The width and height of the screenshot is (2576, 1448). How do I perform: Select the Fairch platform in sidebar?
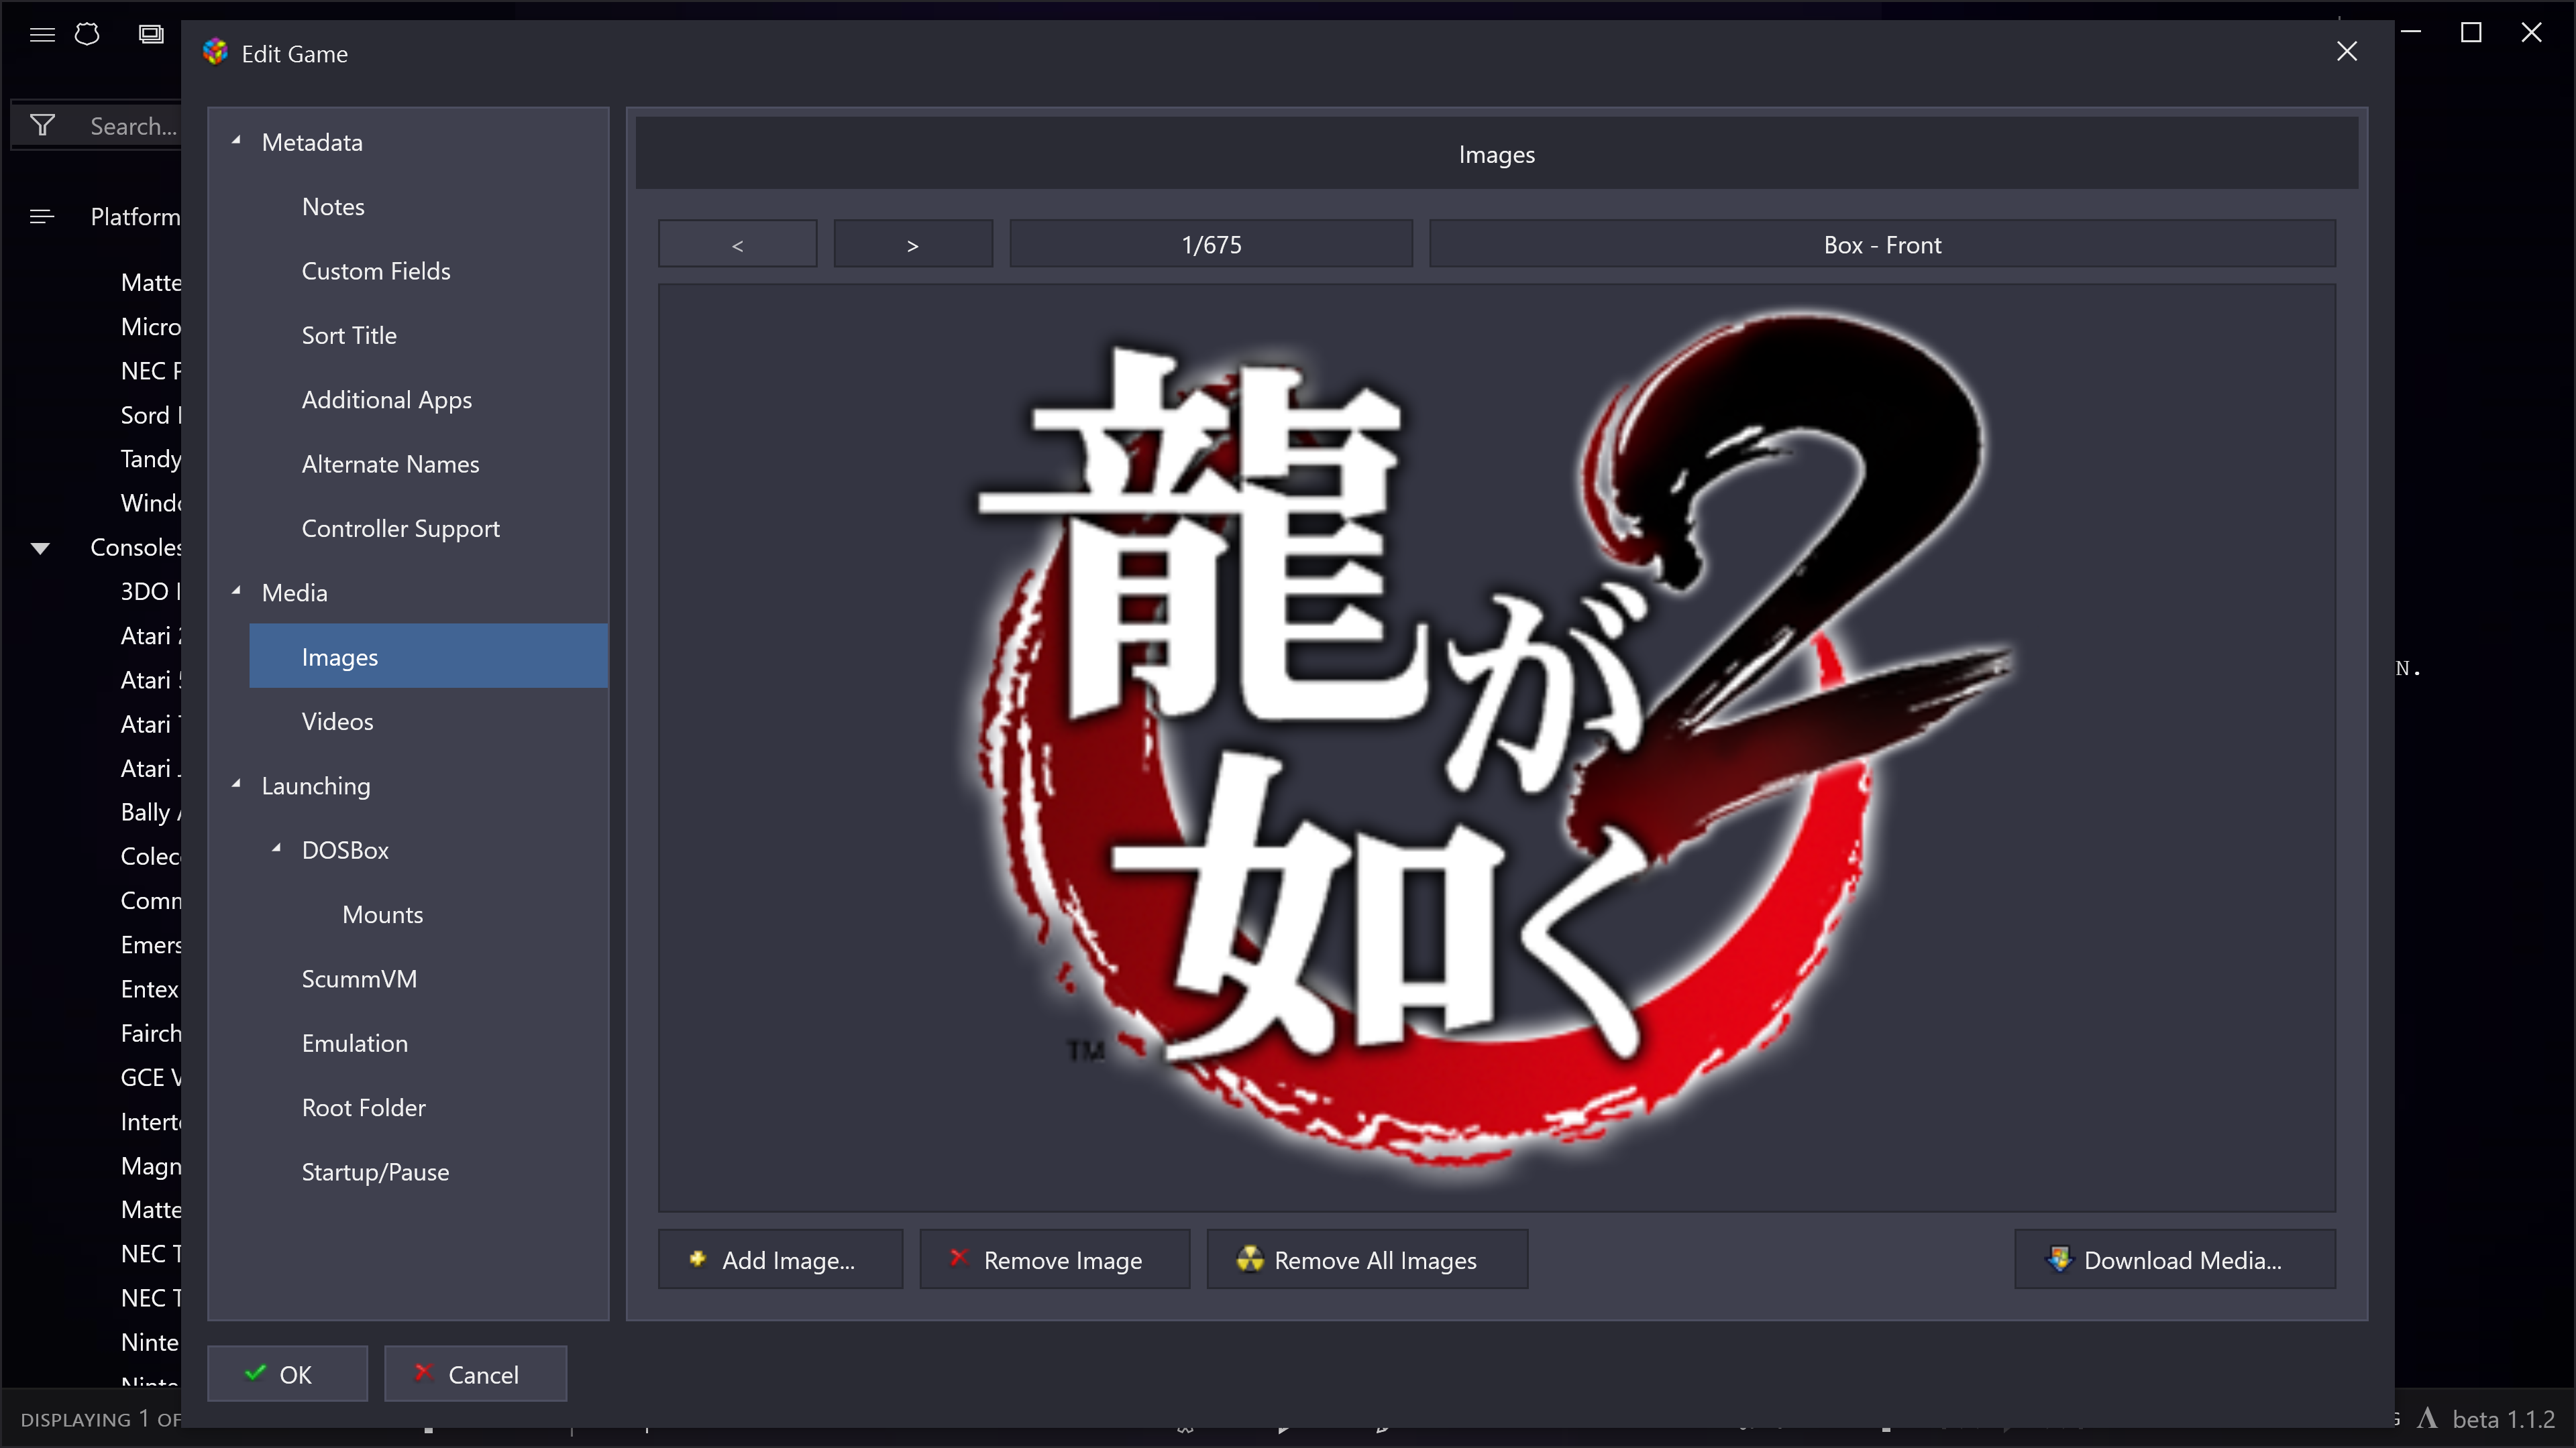(151, 1033)
